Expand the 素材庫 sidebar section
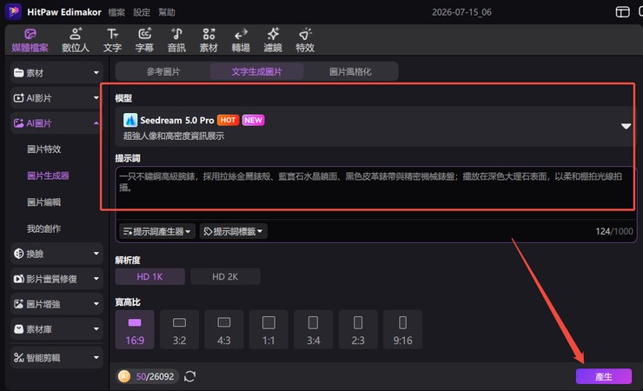 click(56, 328)
